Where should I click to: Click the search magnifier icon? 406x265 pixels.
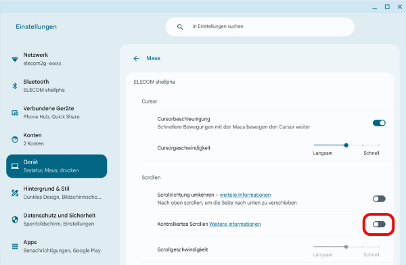[x=180, y=26]
